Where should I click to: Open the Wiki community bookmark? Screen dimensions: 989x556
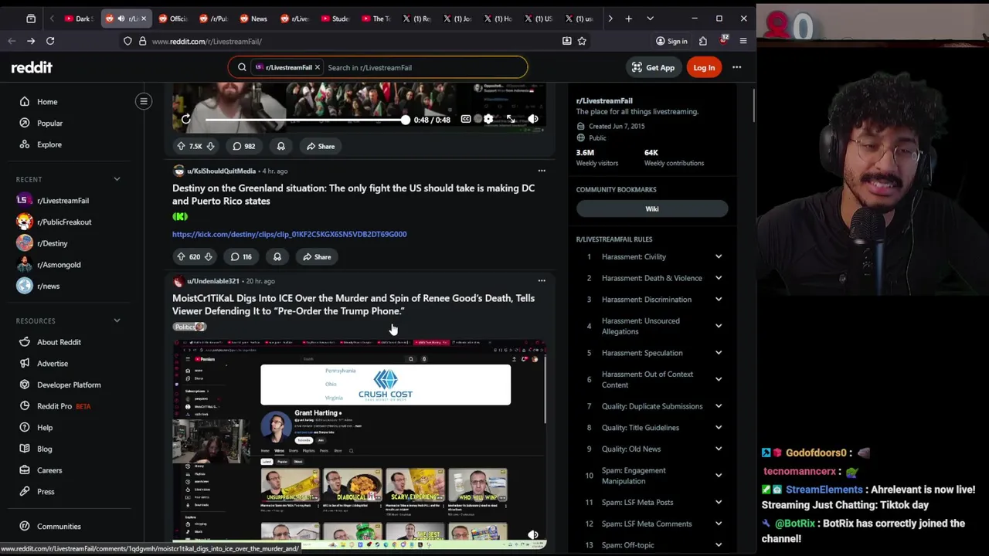(x=652, y=208)
